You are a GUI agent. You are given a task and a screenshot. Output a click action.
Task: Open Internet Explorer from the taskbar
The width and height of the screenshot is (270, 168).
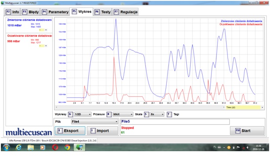click(x=19, y=147)
